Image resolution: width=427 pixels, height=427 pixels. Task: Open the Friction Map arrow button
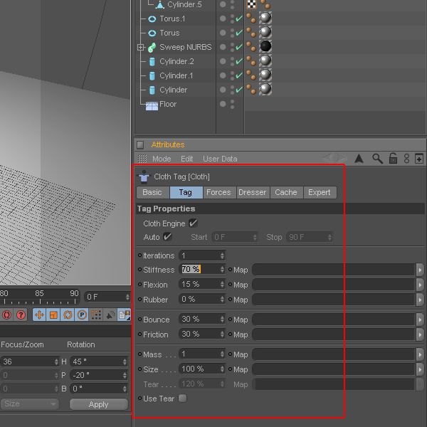point(420,334)
